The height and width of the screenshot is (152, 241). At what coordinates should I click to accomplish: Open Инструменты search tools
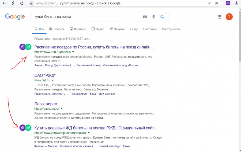point(171,29)
